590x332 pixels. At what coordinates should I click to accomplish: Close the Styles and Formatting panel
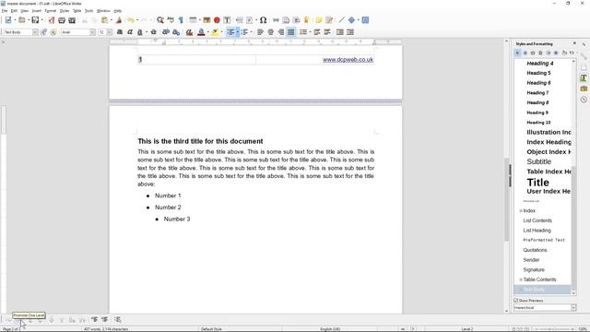[x=574, y=43]
